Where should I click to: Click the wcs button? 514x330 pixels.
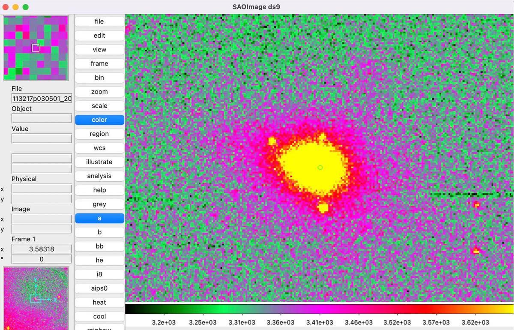(x=99, y=148)
